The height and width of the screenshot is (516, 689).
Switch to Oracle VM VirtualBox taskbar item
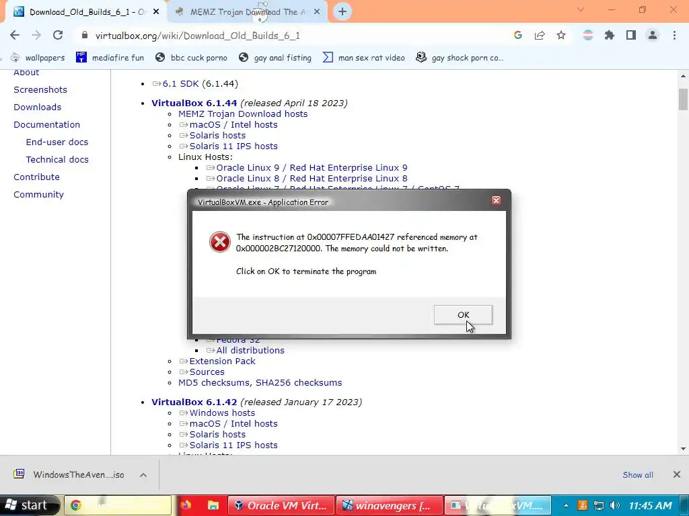281,505
